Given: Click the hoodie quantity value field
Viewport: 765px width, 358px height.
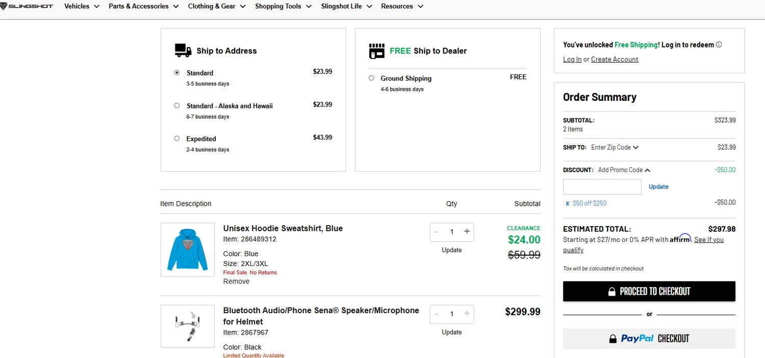Looking at the screenshot, I should pos(452,232).
